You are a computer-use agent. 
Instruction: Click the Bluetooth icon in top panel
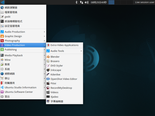[76, 2]
